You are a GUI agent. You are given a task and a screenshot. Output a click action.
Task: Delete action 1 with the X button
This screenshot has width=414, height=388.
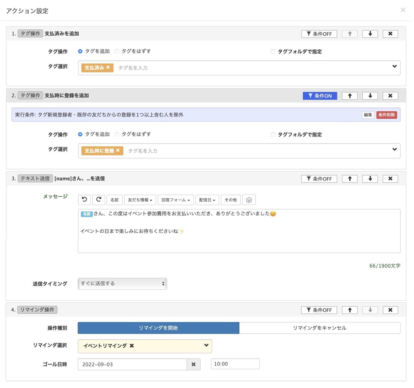point(390,34)
